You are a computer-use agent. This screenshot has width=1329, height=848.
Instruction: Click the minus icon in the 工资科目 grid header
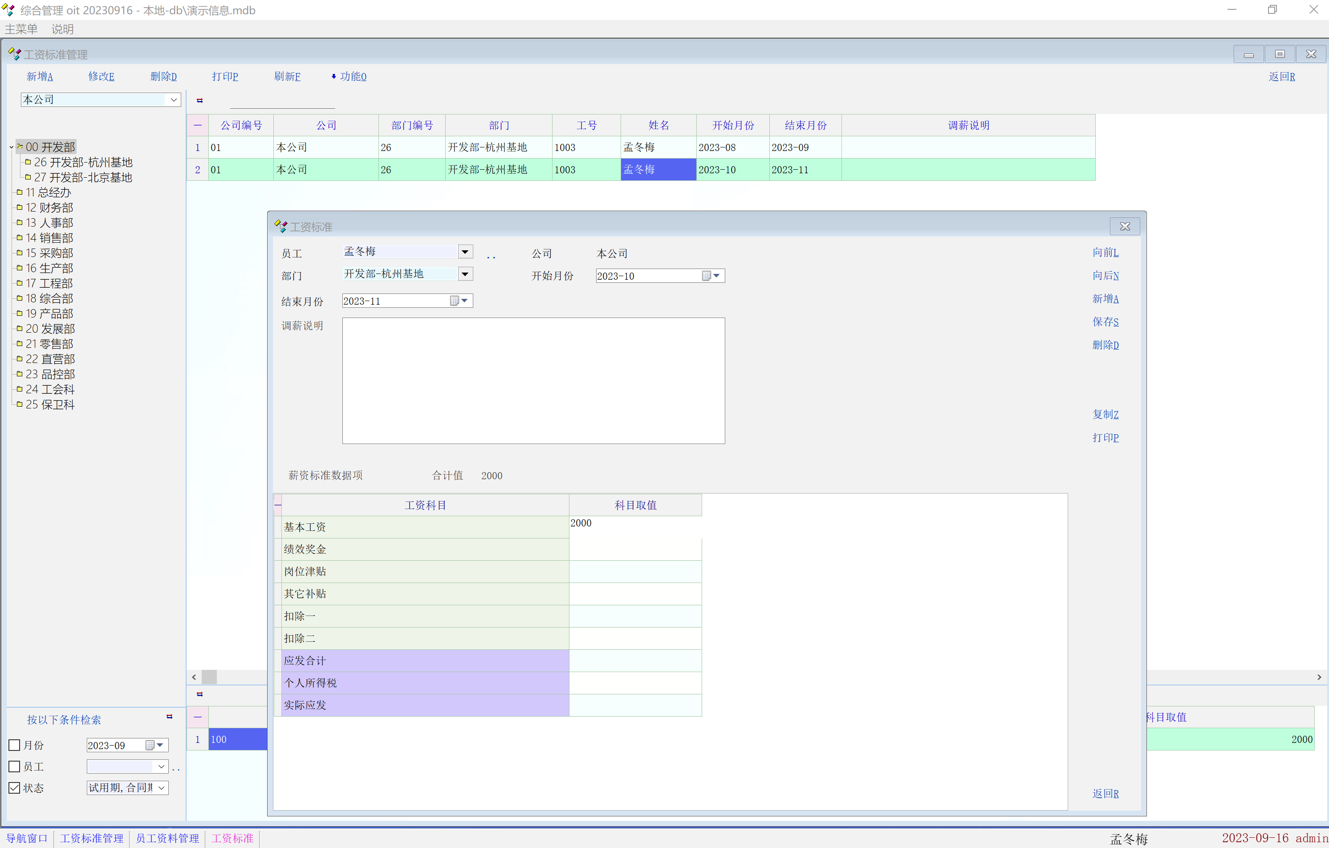(x=278, y=505)
